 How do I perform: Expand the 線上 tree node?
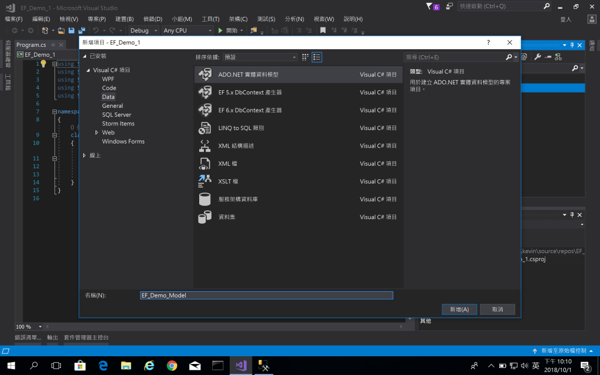(84, 155)
